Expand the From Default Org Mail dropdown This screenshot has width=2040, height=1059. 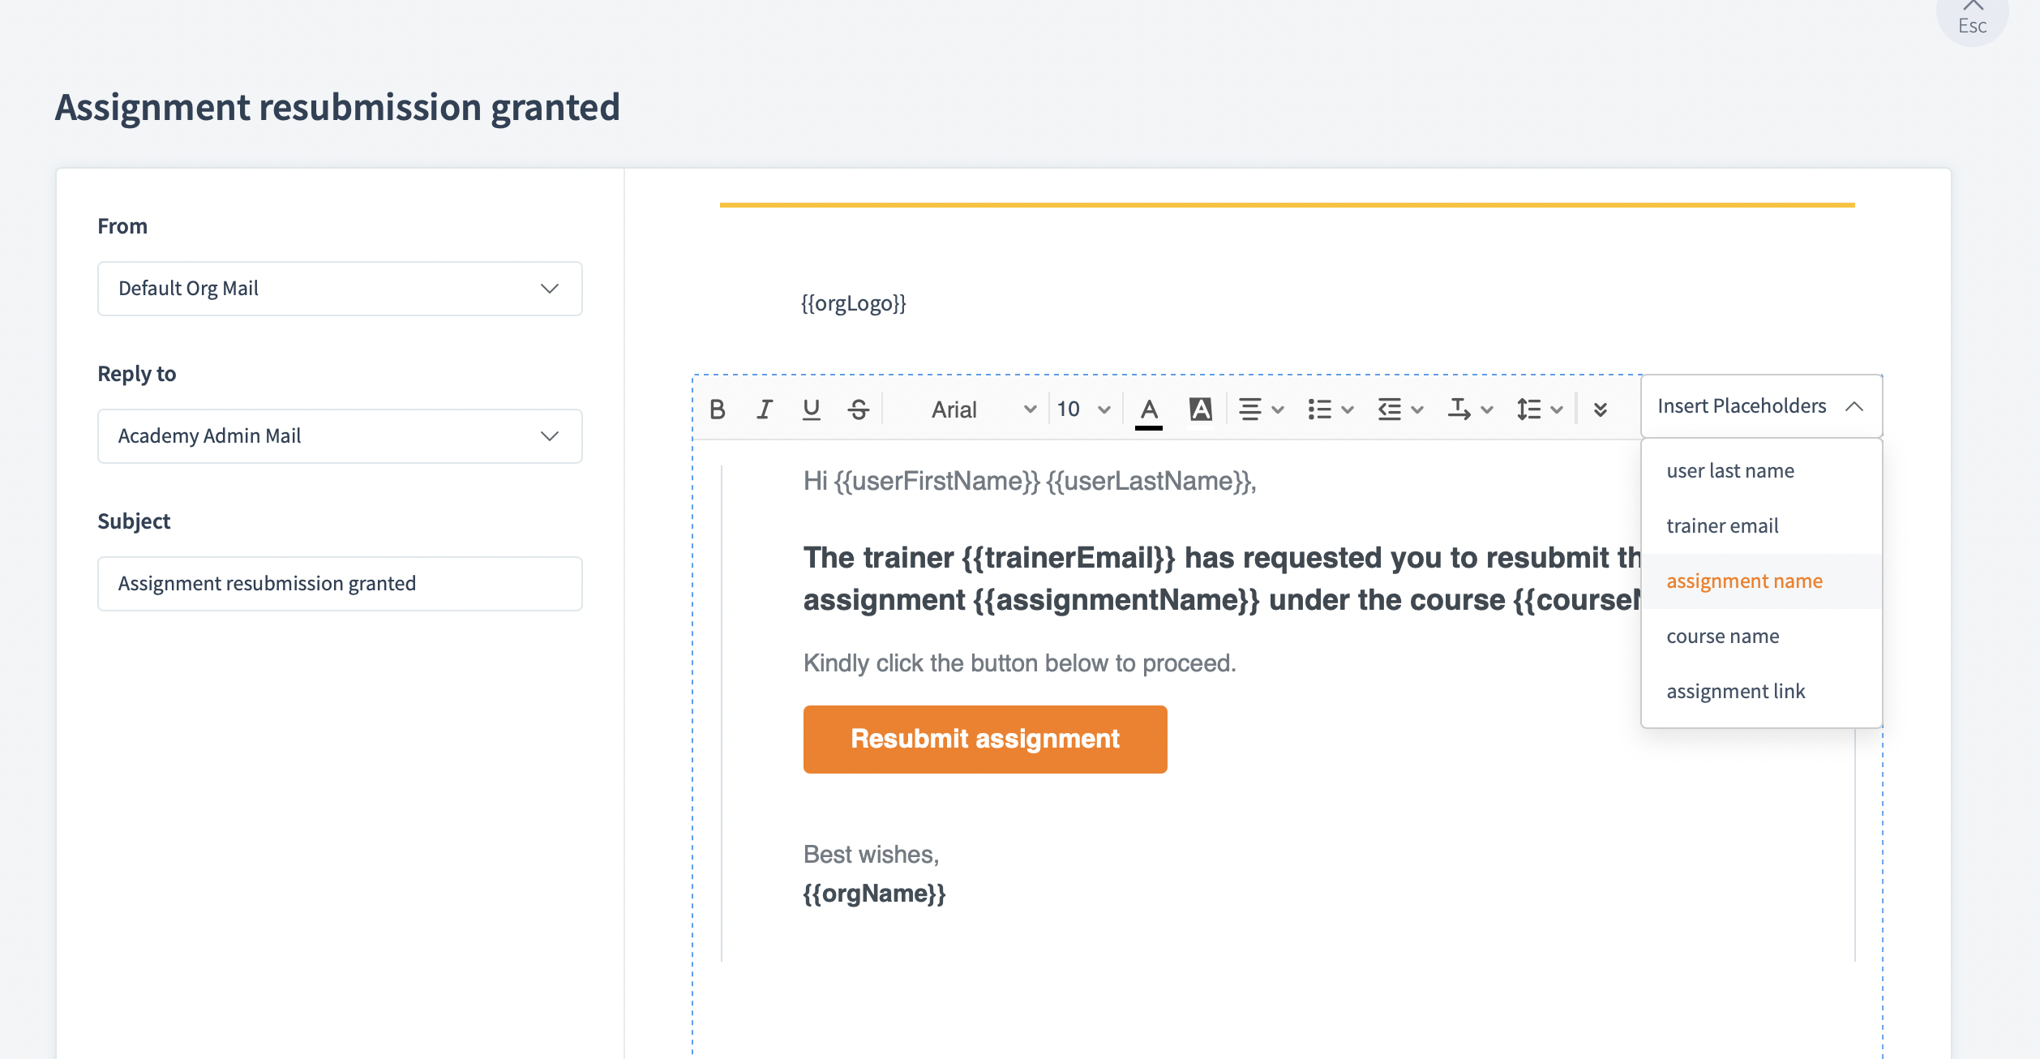[x=340, y=289]
